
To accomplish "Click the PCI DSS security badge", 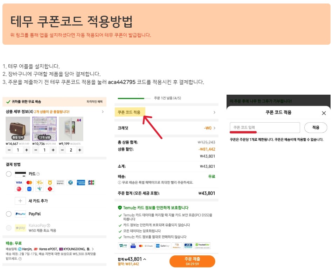I will [123, 246].
